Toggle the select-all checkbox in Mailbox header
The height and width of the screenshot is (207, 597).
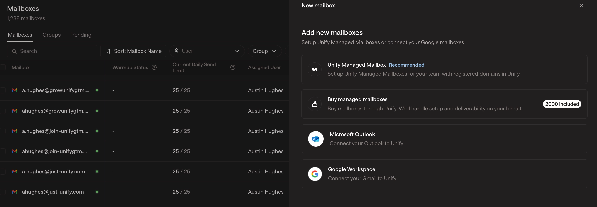pos(3,67)
